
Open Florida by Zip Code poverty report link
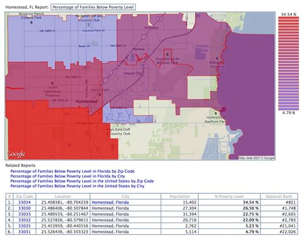pos(73,171)
